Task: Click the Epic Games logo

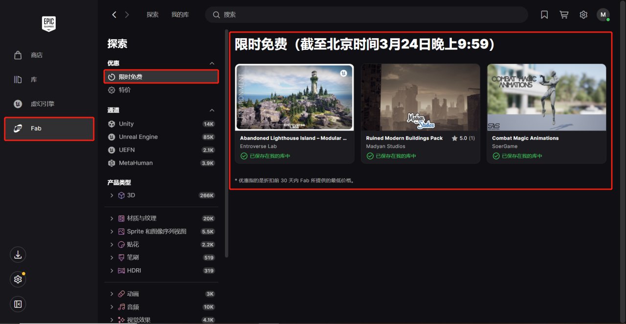Action: click(49, 23)
